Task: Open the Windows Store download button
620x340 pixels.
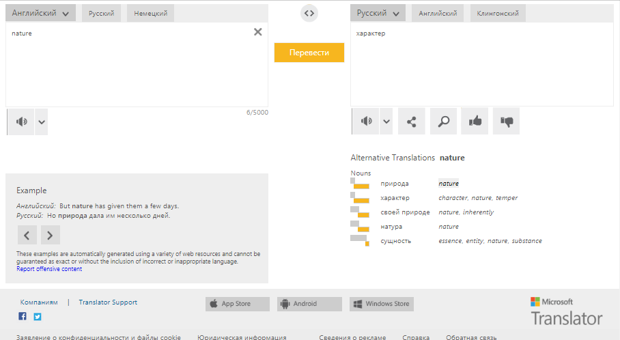Action: [382, 304]
